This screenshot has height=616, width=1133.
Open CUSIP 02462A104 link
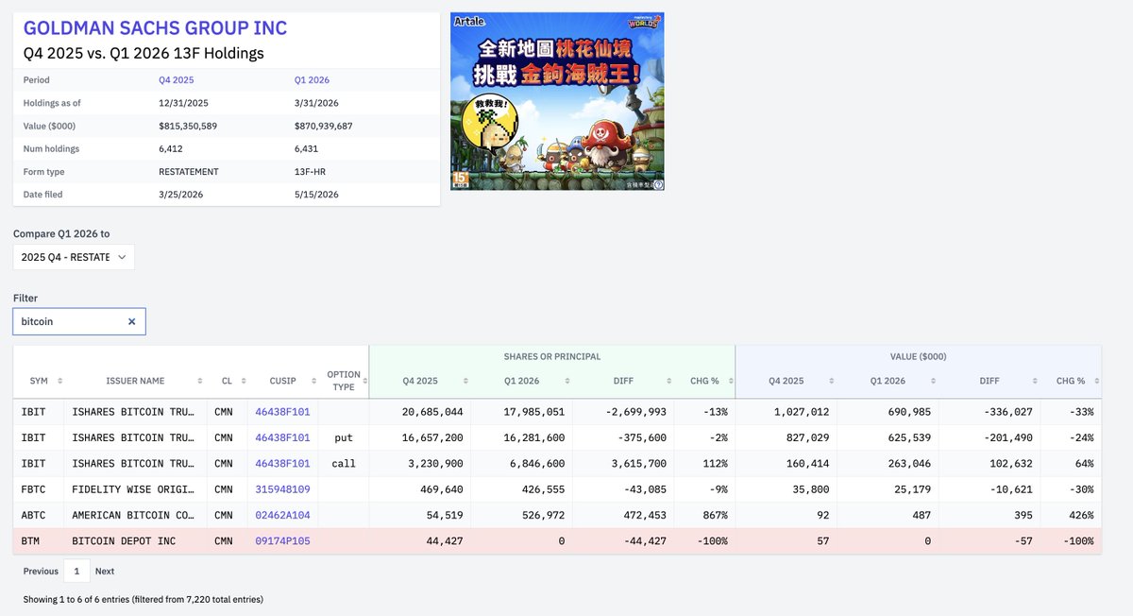[x=281, y=516]
